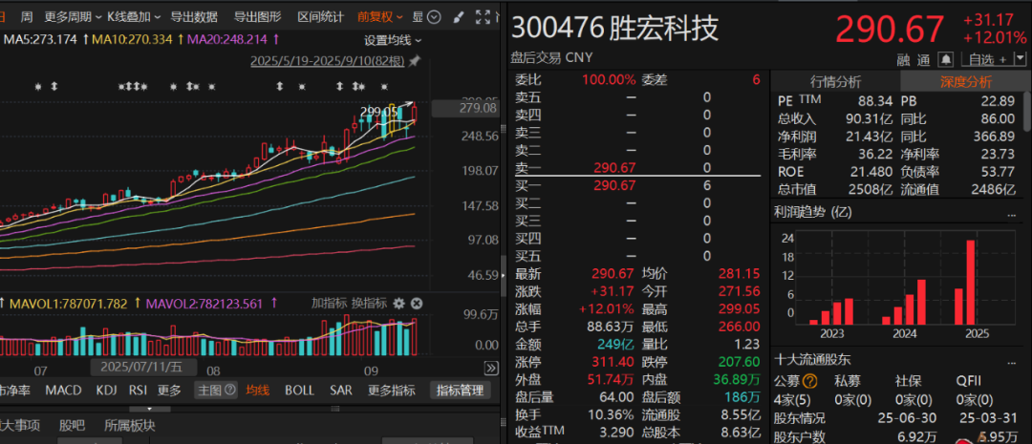Click the circled down-arrow display icon
The height and width of the screenshot is (444, 1032).
[x=435, y=17]
